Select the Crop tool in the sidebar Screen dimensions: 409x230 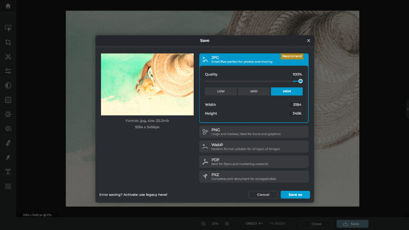coord(8,42)
